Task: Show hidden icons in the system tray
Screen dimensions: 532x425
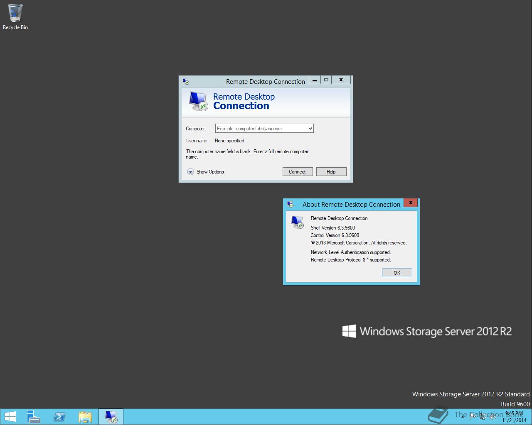Action: coord(463,417)
